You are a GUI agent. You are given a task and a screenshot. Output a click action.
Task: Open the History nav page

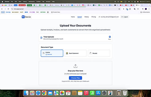coord(87,17)
